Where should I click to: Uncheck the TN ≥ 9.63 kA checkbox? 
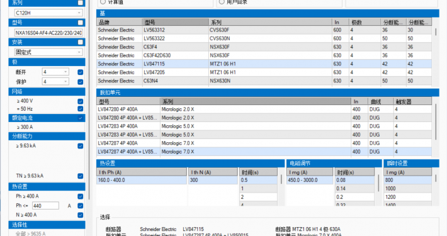click(x=81, y=176)
